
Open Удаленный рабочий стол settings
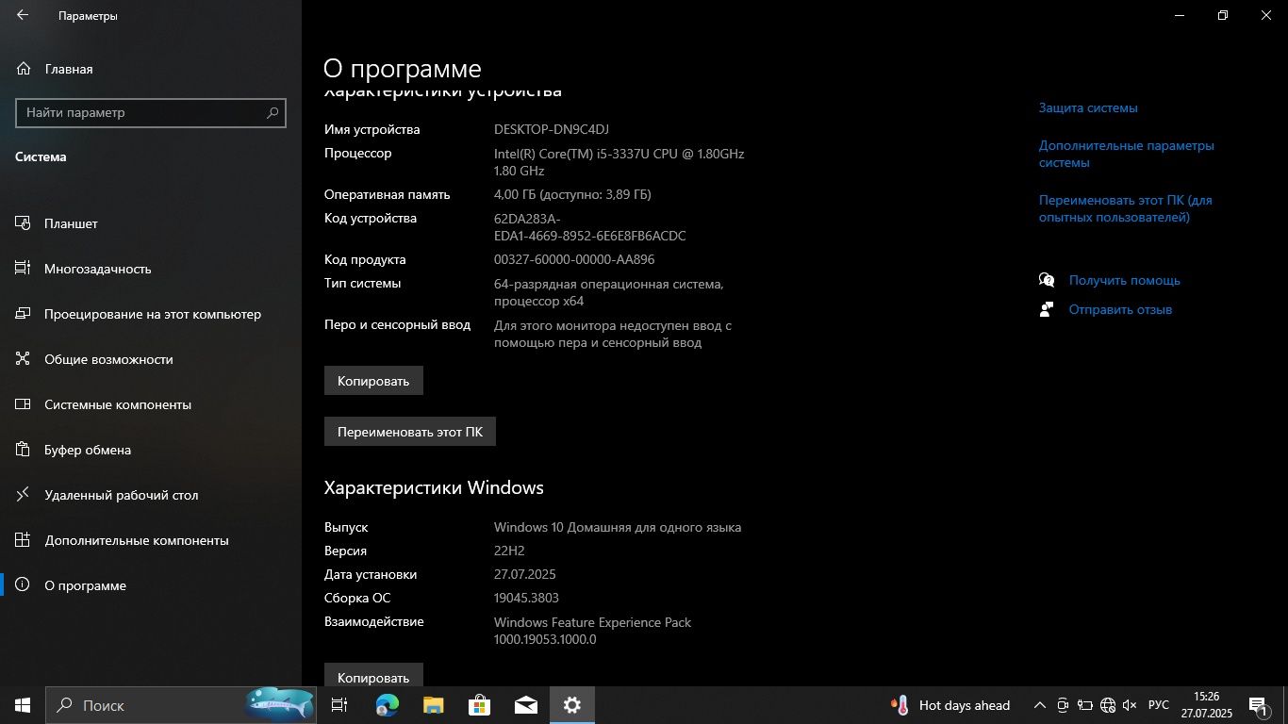(151, 495)
